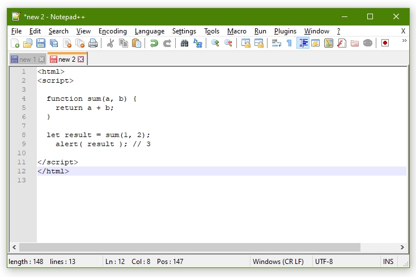Click the scroll left arrow
This screenshot has width=416, height=277.
(x=14, y=248)
